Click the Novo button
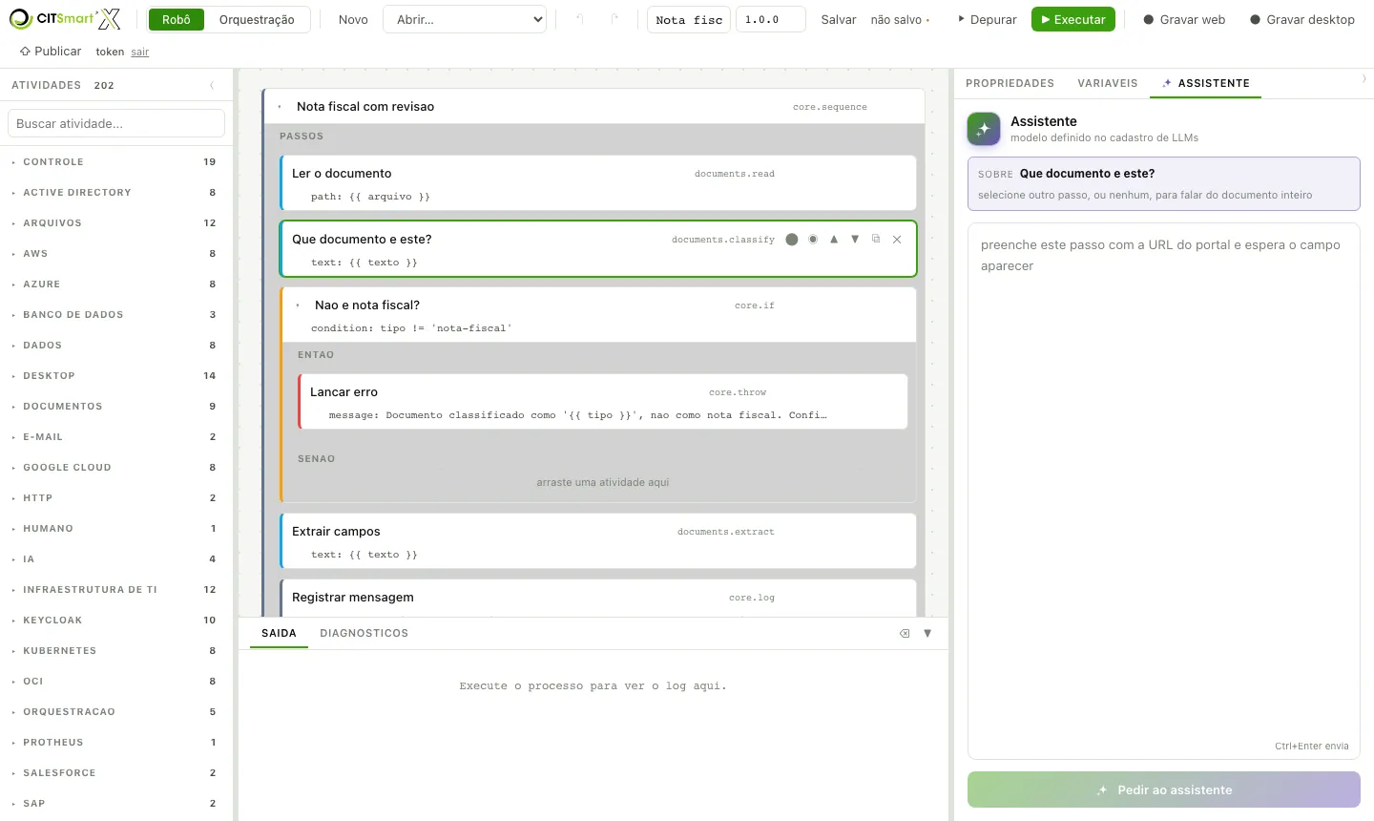 [353, 19]
